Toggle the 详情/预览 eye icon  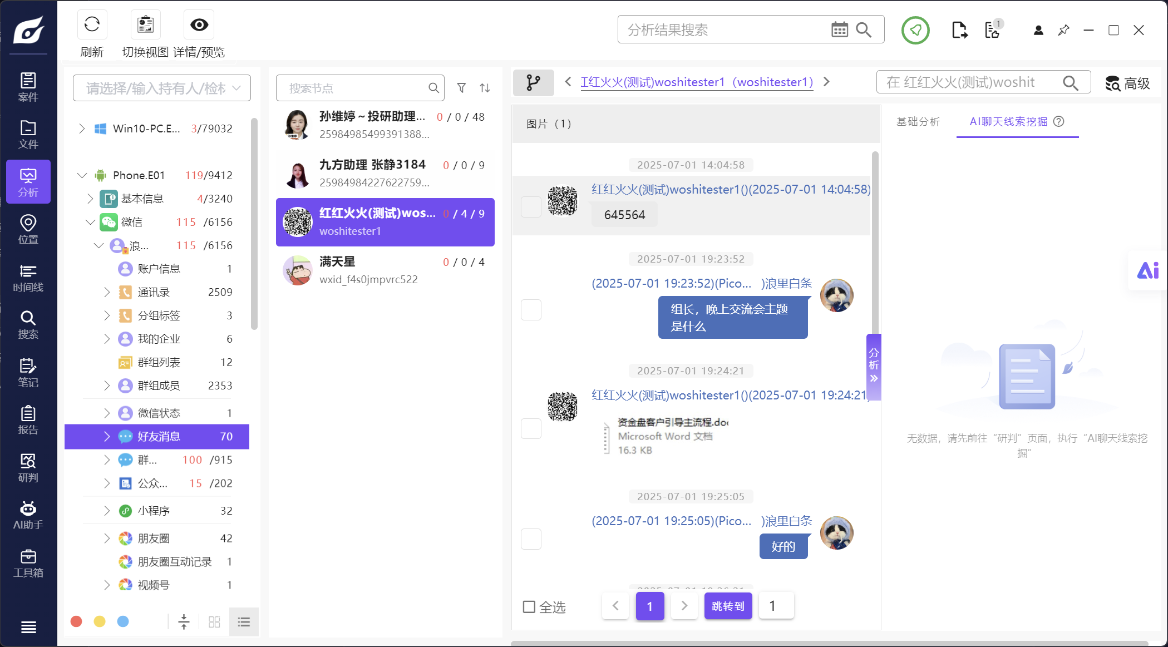point(199,24)
